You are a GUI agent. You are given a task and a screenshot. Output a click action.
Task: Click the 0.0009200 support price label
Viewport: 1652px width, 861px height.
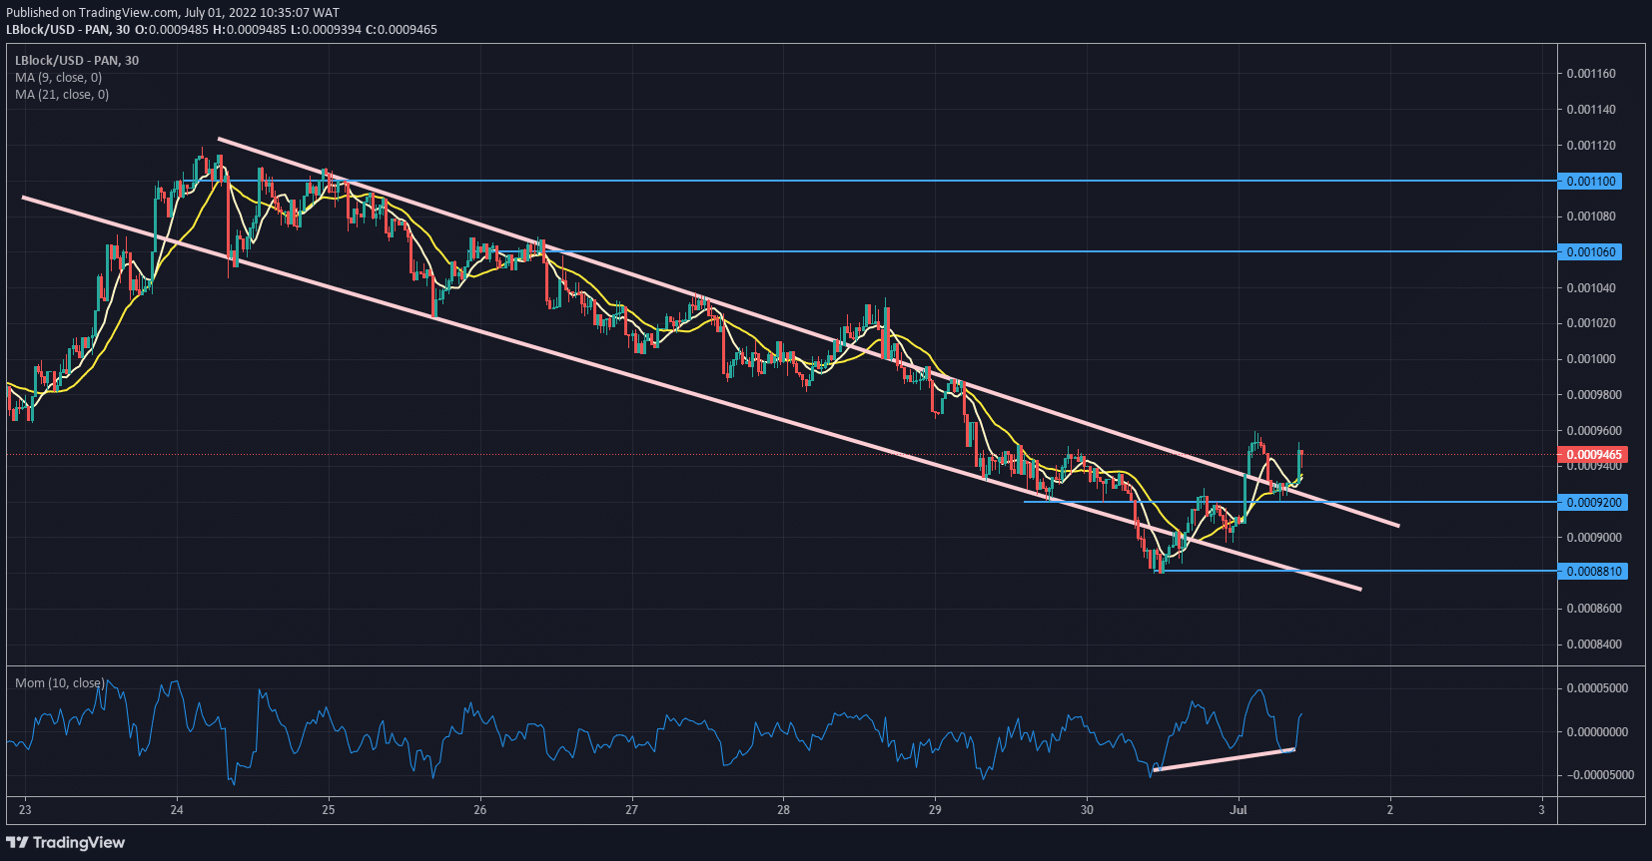point(1594,503)
